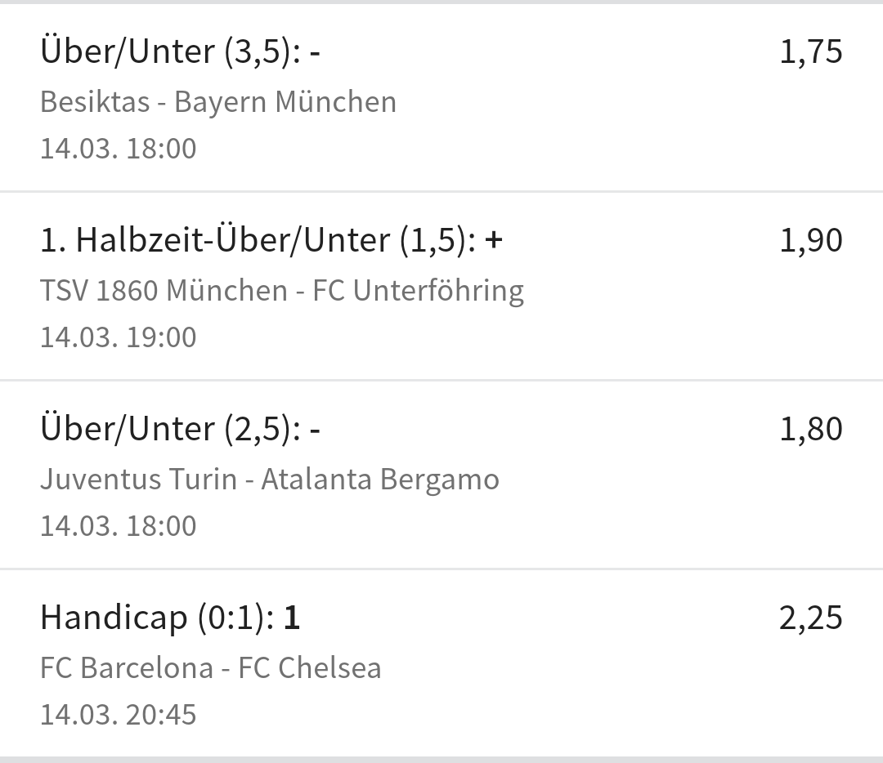Open TSV 1860 München - FC Unterföhring match
This screenshot has height=763, width=883.
point(281,291)
